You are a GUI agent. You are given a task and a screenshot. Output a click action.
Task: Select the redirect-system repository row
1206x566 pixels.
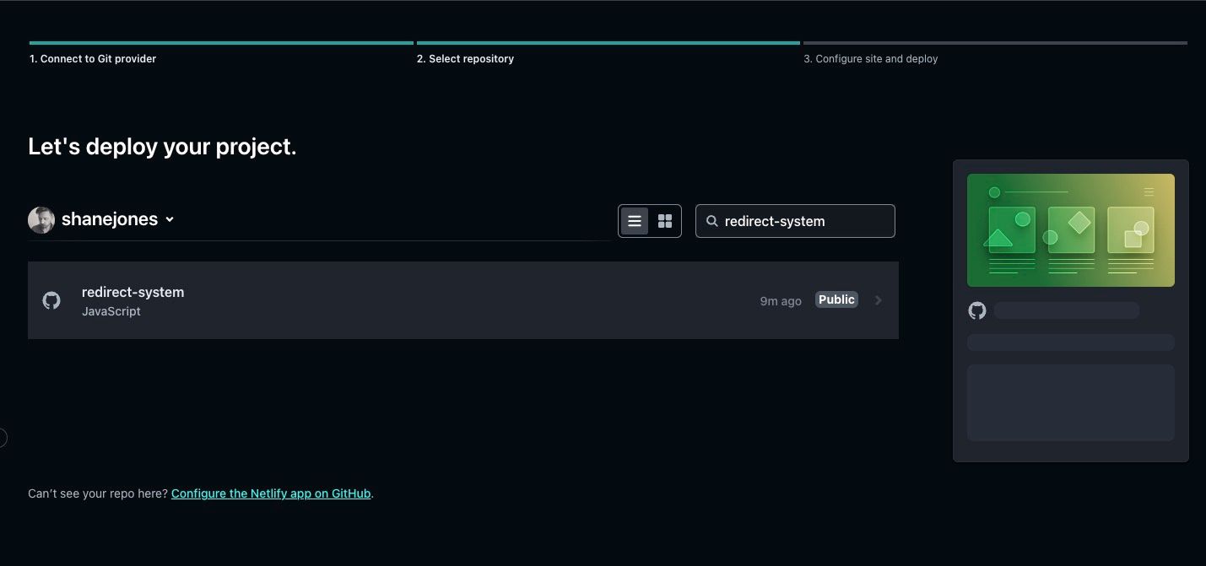[x=463, y=300]
